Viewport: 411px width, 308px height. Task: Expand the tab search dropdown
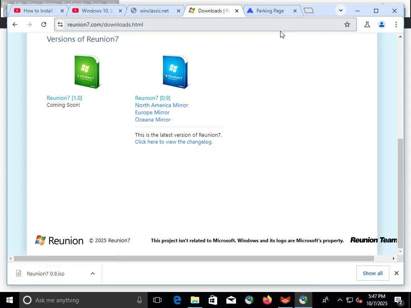click(341, 11)
